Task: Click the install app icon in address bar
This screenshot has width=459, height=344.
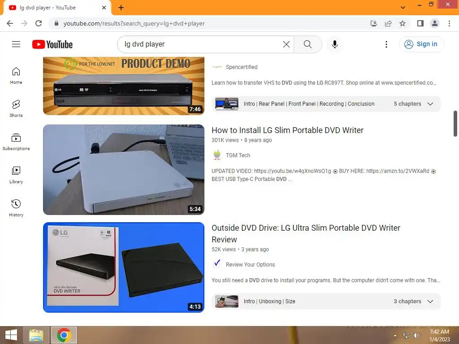Action: tap(373, 23)
